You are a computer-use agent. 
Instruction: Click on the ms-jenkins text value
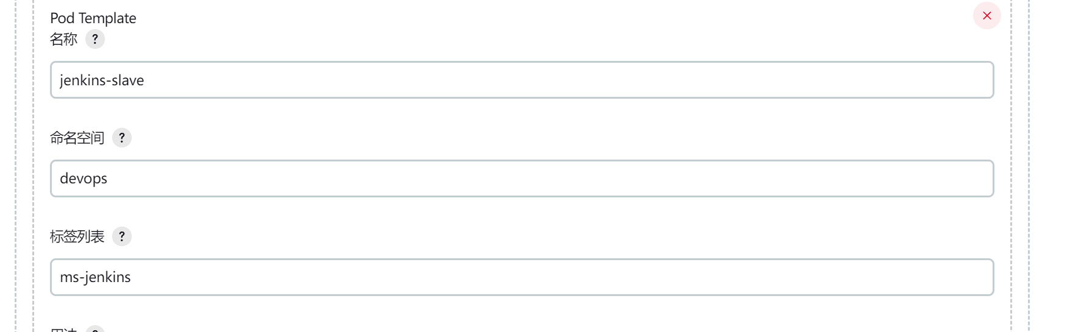[x=95, y=277]
